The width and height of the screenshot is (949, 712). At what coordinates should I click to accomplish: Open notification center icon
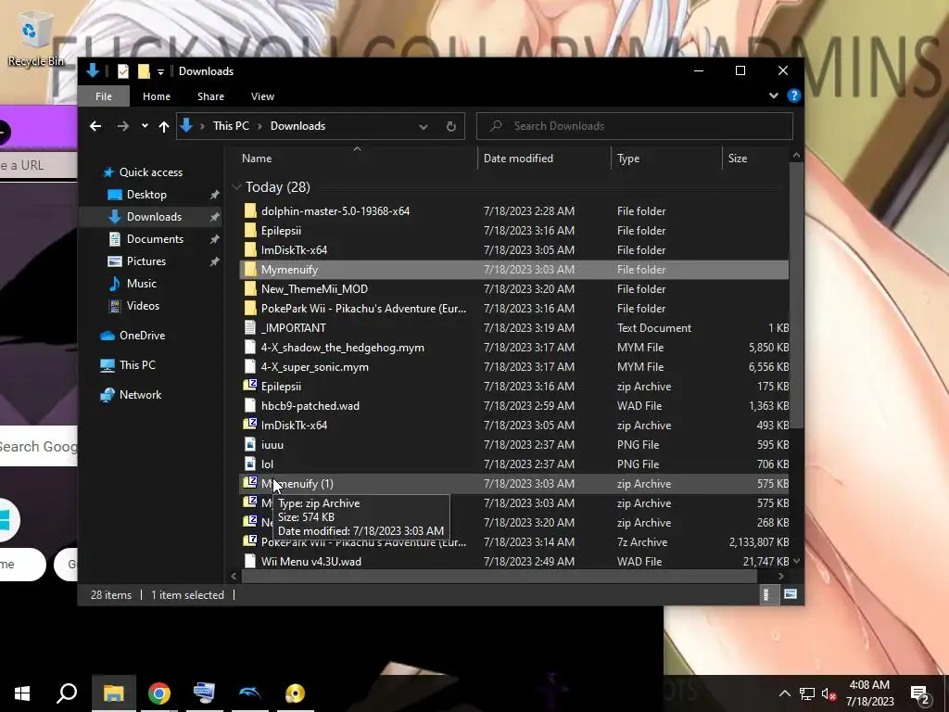click(x=920, y=693)
